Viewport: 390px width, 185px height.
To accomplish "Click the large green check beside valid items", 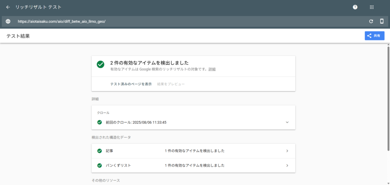I will pos(101,64).
